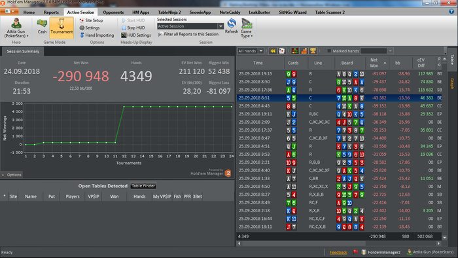Toggle the Marked hands checkbox
Viewport: 458px width, 258px height.
pyautogui.click(x=329, y=51)
